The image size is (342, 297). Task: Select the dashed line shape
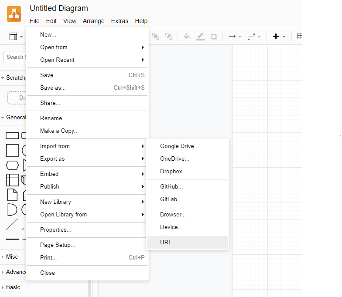[x=12, y=224]
